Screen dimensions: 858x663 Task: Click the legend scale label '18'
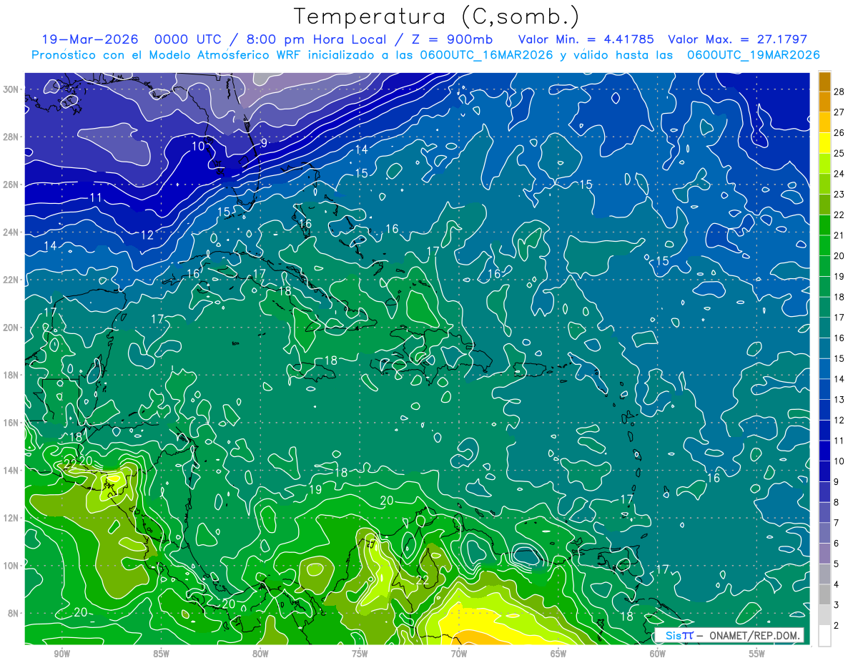pyautogui.click(x=839, y=297)
